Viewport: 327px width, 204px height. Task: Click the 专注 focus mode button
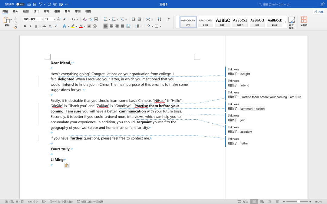click(243, 202)
